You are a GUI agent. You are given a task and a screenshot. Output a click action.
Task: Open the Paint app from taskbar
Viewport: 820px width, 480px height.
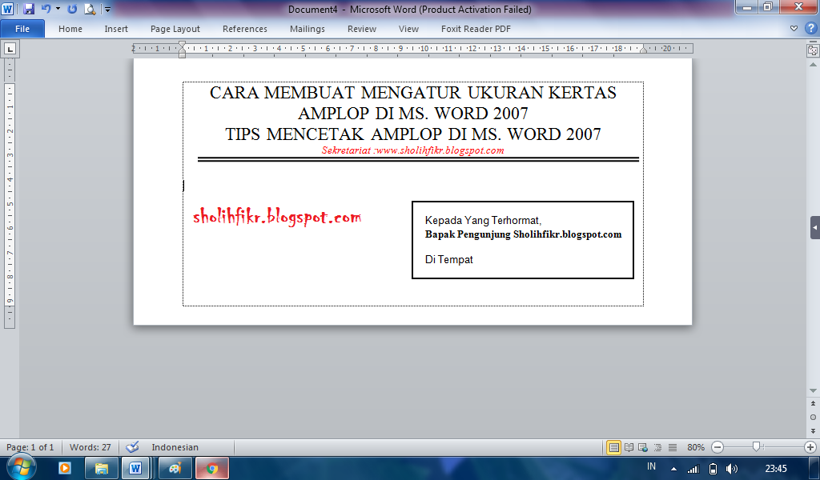pos(175,467)
